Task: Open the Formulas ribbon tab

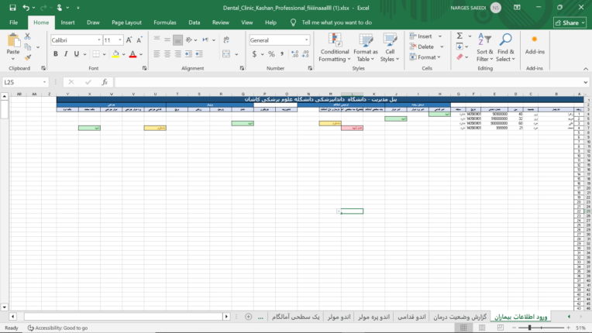Action: point(164,22)
